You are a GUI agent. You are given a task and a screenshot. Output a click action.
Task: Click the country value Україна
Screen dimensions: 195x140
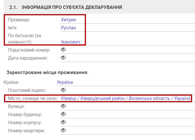coord(65,82)
